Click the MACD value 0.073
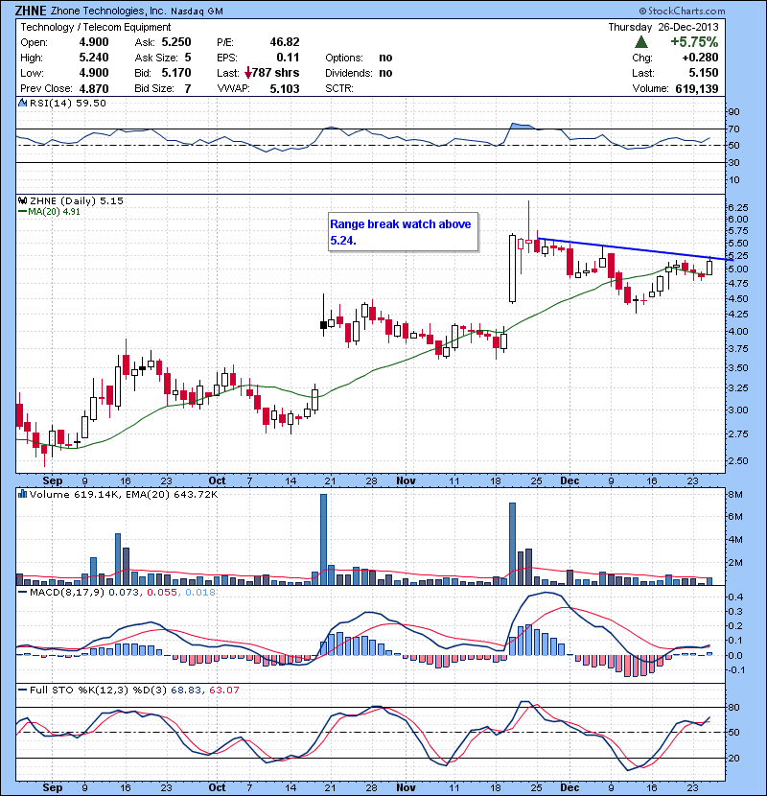Viewport: 767px width, 796px height. point(124,592)
